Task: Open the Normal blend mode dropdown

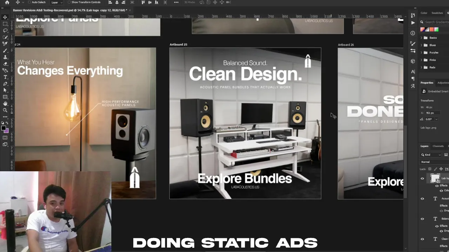Action: (435, 162)
